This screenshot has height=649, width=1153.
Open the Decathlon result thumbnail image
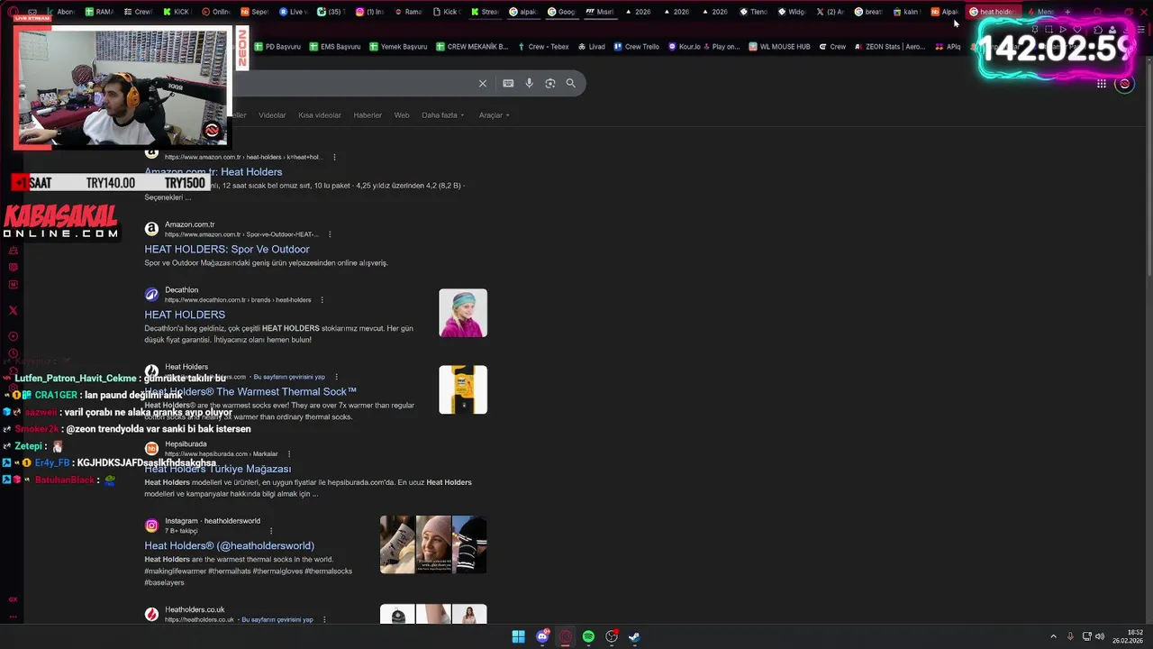(463, 313)
